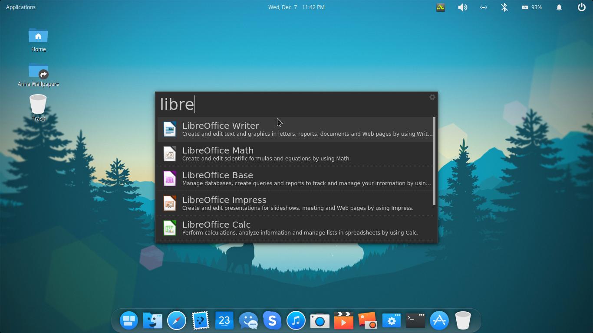Open the system settings gear in the dock
This screenshot has height=333, width=593.
click(x=391, y=320)
